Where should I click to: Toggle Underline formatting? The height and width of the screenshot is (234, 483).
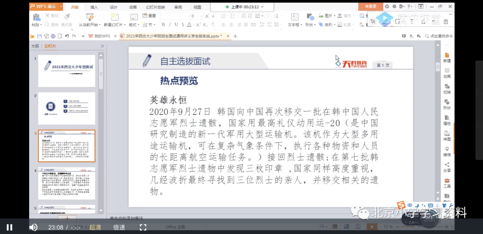pyautogui.click(x=176, y=25)
